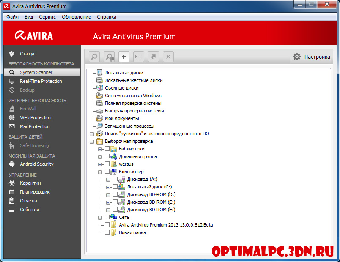Image resolution: width=340 pixels, height=262 pixels.
Task: Open Web Protection section
Action: (x=36, y=117)
